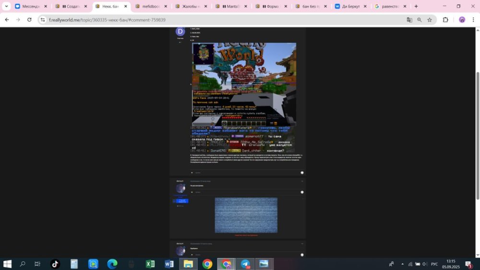Screen dimensions: 480x270
Task: Reload the current forum page
Action: [29, 20]
